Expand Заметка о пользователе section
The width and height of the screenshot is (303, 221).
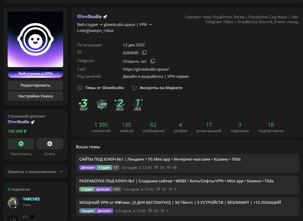tap(36, 171)
